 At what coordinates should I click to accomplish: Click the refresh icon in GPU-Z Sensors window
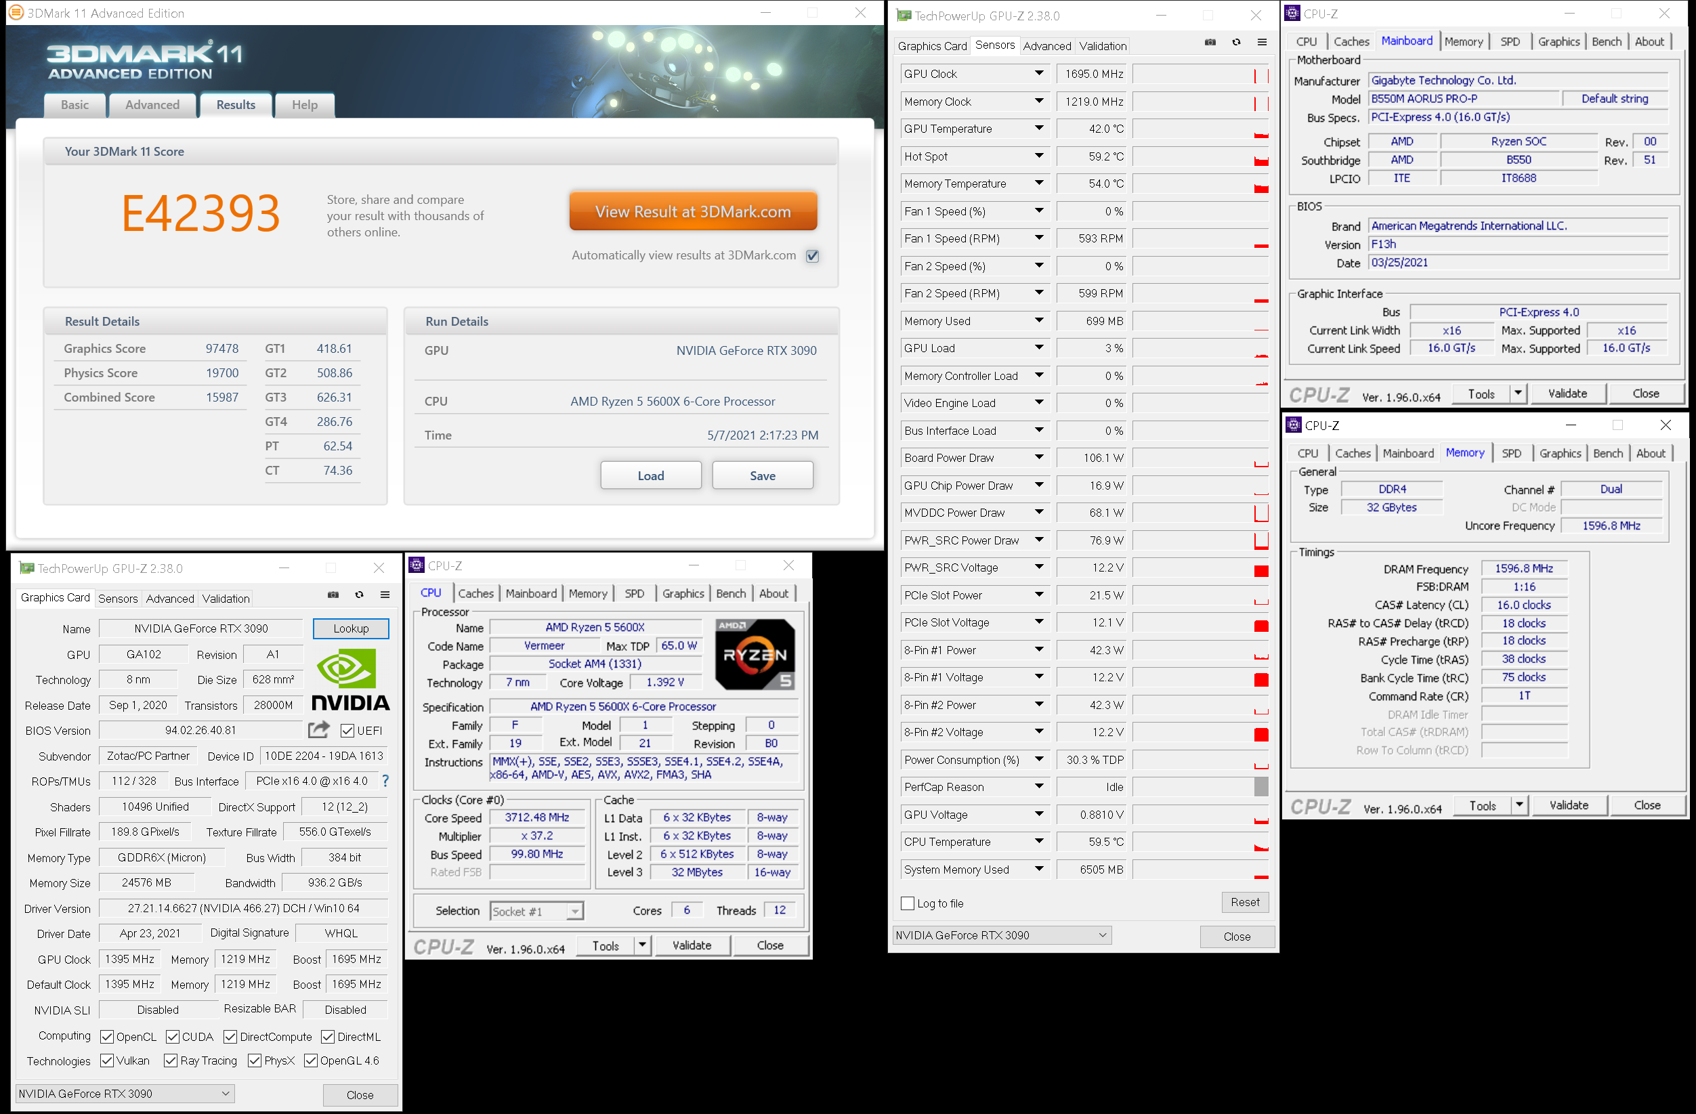1236,43
